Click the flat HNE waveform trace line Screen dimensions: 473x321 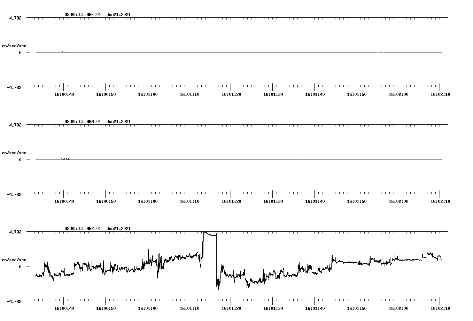coord(239,52)
